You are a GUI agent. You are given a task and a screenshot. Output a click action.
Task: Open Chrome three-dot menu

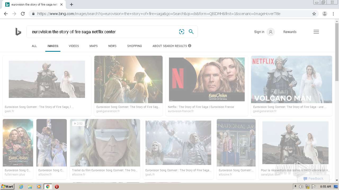click(333, 14)
